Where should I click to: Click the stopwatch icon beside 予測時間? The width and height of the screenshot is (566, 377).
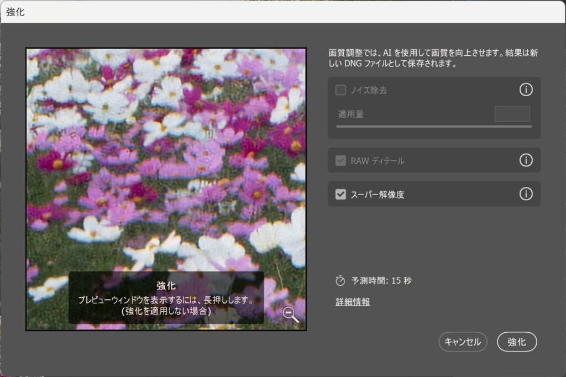click(x=340, y=281)
